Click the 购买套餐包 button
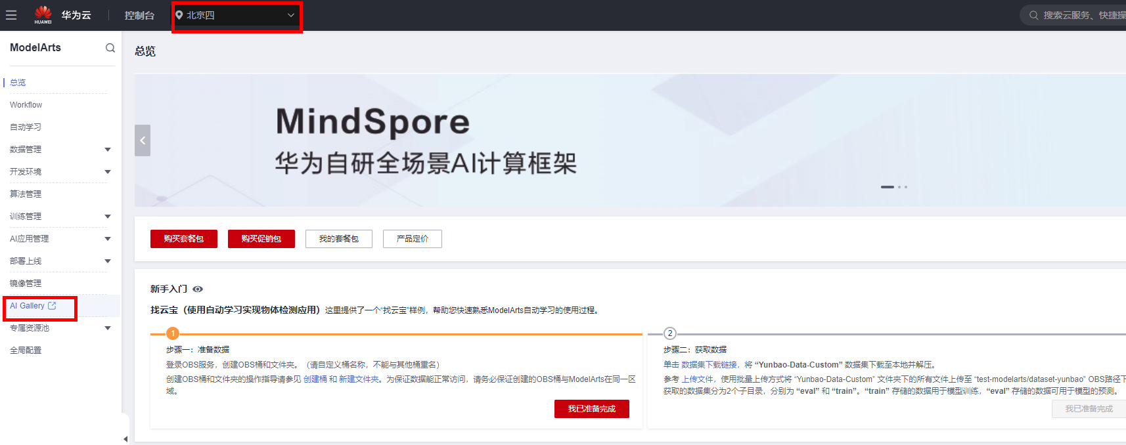 (x=184, y=239)
